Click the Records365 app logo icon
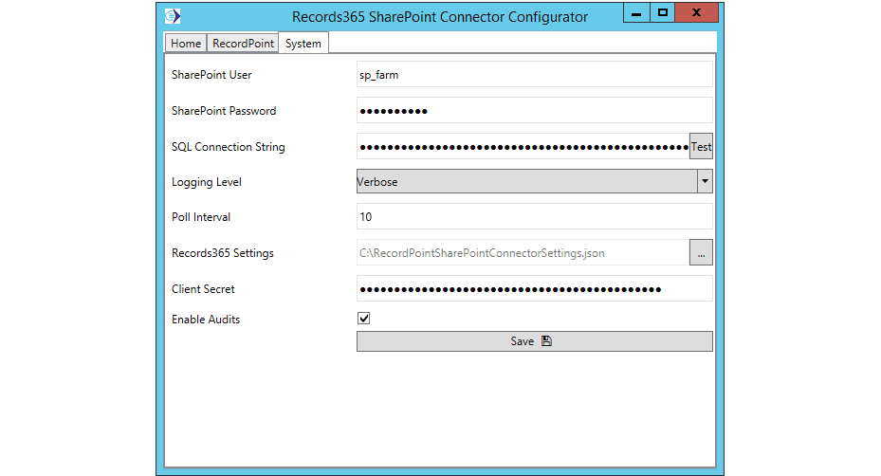Image resolution: width=881 pixels, height=476 pixels. pos(173,16)
